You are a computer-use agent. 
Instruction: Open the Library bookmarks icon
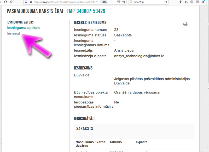tap(186, 2)
